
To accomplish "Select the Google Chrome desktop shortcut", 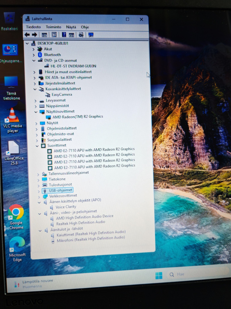I will [x=16, y=217].
